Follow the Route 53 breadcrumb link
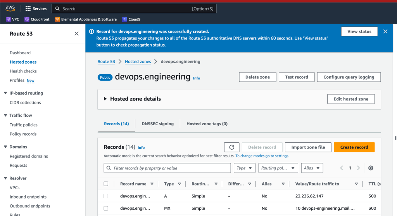The image size is (397, 216). [x=106, y=62]
